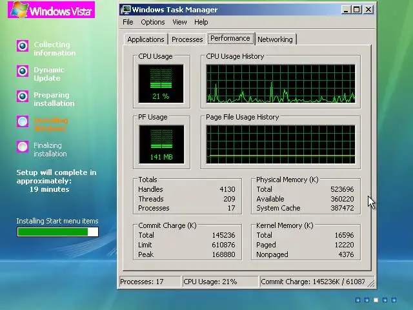Click Commit Charge Peak 168880
413x310 pixels.
point(224,254)
